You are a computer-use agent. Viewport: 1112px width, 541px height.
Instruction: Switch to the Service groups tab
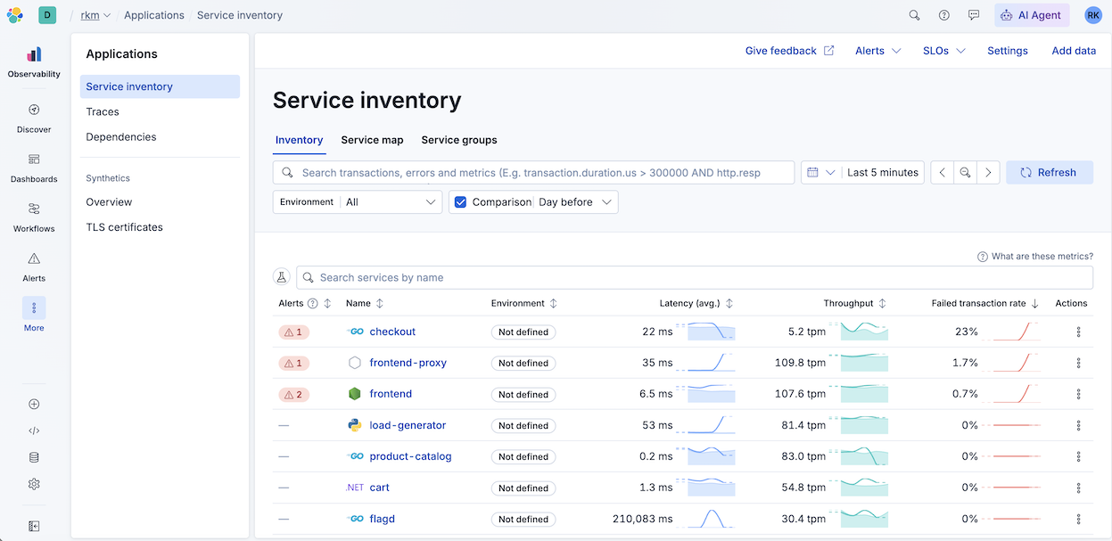pyautogui.click(x=459, y=140)
